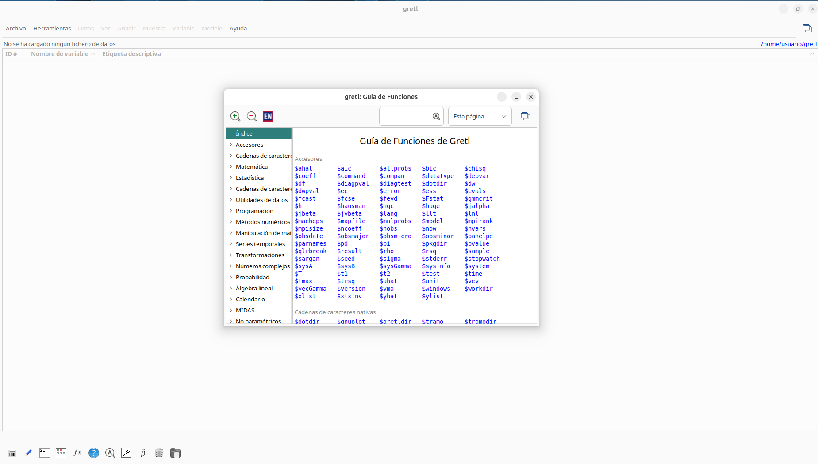Select the Índice row in sidebar

point(259,133)
